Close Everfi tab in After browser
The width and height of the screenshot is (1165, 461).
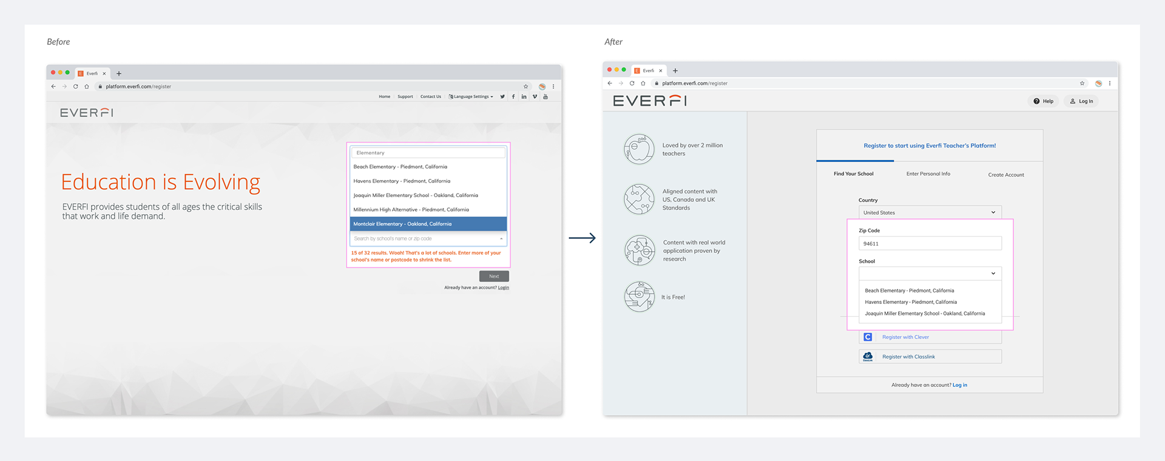[x=661, y=70]
